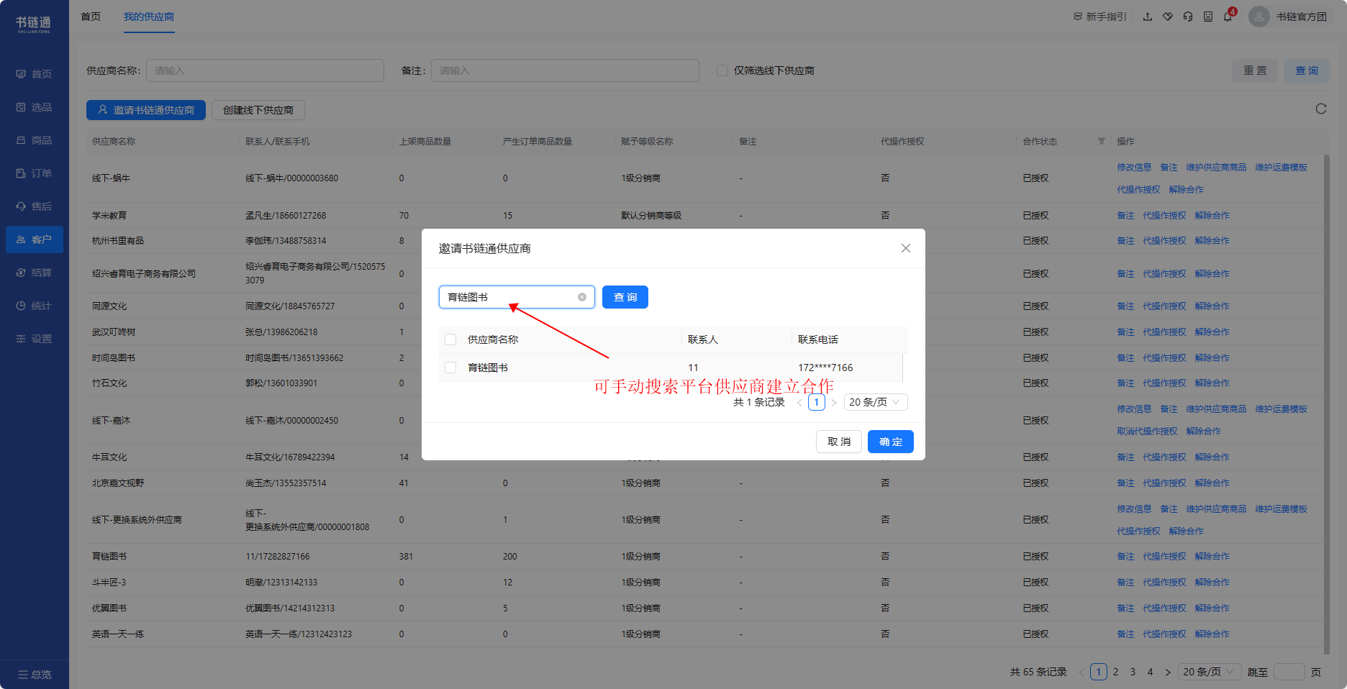Open 设置 in the left sidebar
Image resolution: width=1347 pixels, height=689 pixels.
pyautogui.click(x=35, y=339)
